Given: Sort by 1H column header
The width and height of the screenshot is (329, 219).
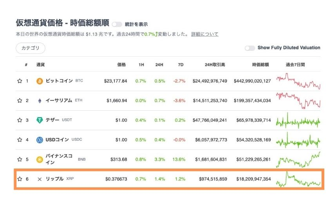Looking at the screenshot, I should [141, 65].
